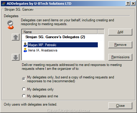The height and width of the screenshot is (113, 137).
Task: Click the move delegate down arrow
Action: [16, 57]
